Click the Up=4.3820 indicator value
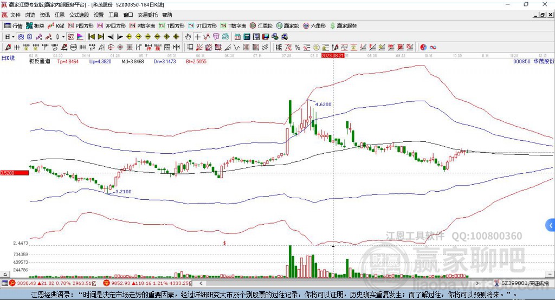 click(x=100, y=61)
